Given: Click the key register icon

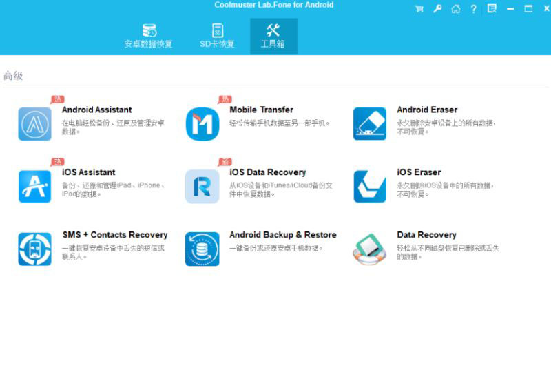Looking at the screenshot, I should [x=437, y=8].
